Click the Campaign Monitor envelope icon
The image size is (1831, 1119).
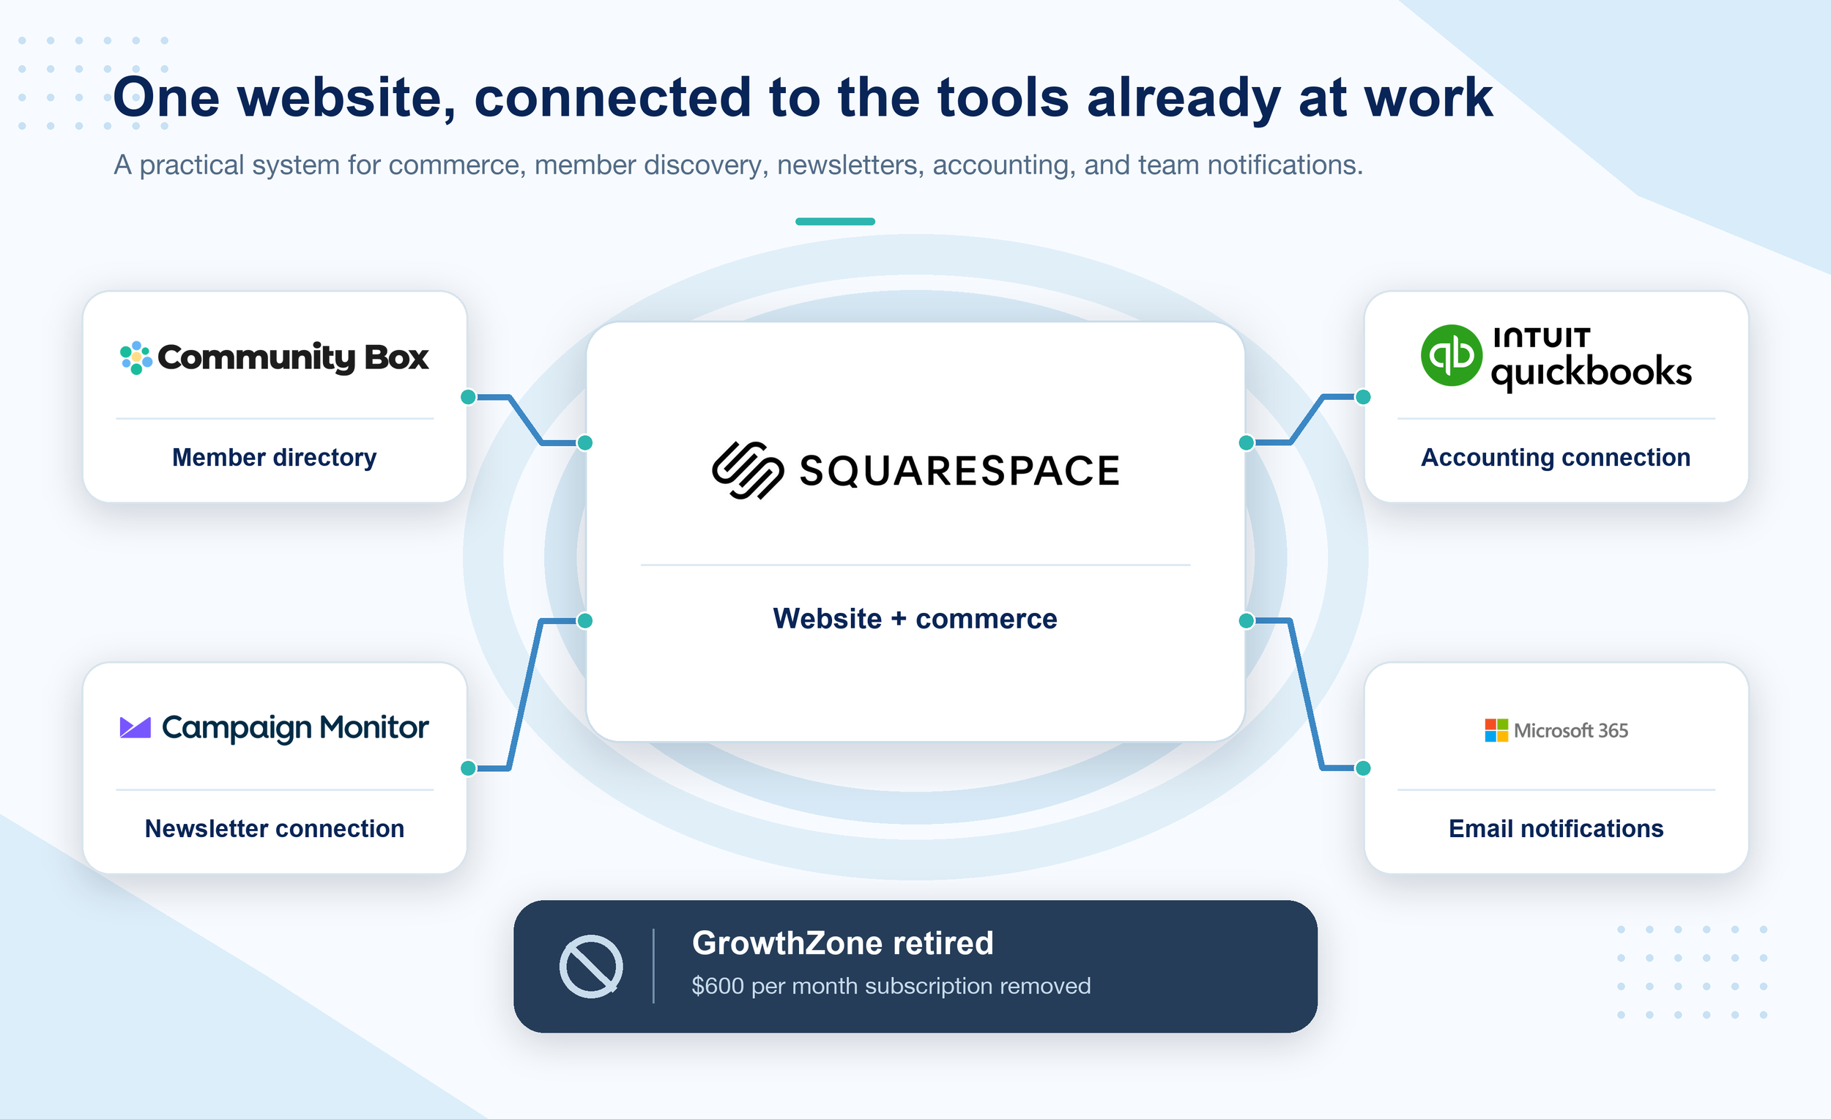135,727
